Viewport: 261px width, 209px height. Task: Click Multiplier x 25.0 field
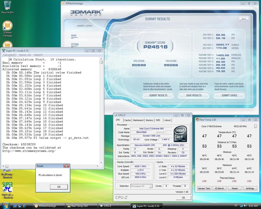point(140,170)
